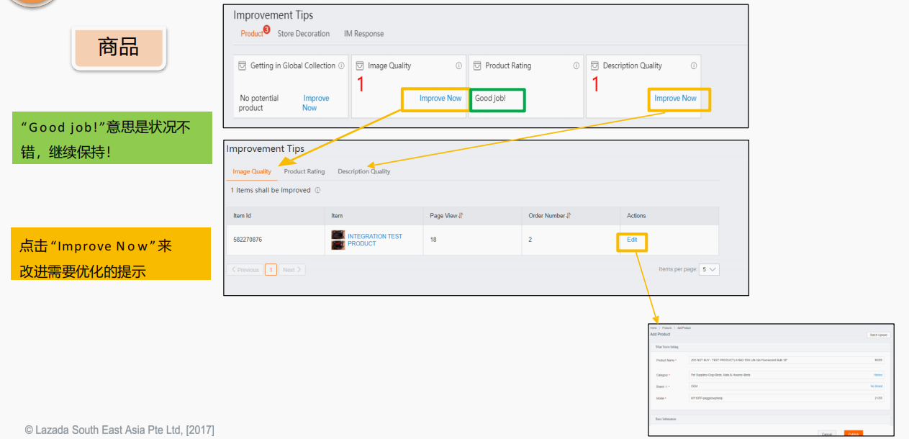Click the Getting in Global Collection card icon
This screenshot has width=909, height=439.
tap(243, 65)
